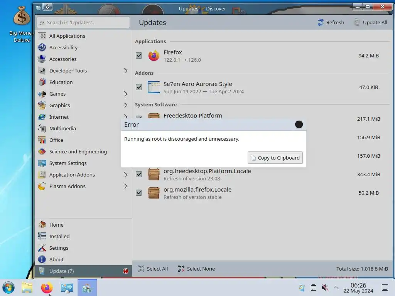Open the file manager from taskbar
The width and height of the screenshot is (395, 296).
27,288
